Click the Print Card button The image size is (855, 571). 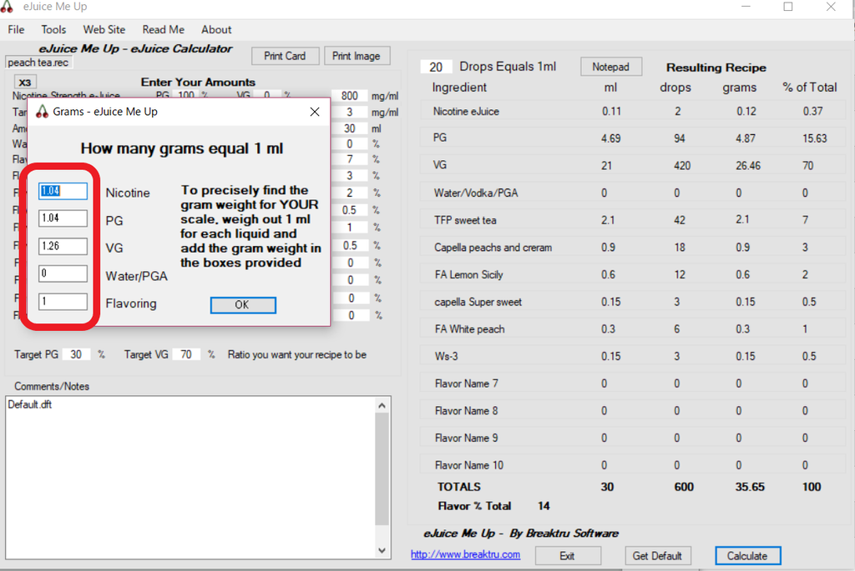(x=285, y=56)
